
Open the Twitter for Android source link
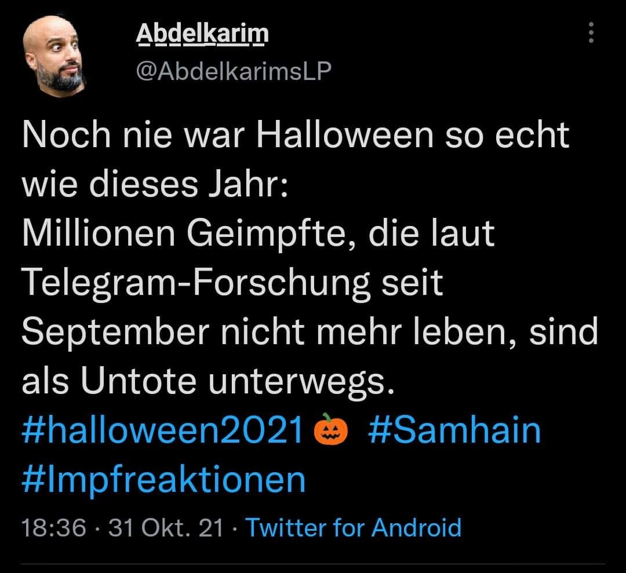click(354, 528)
